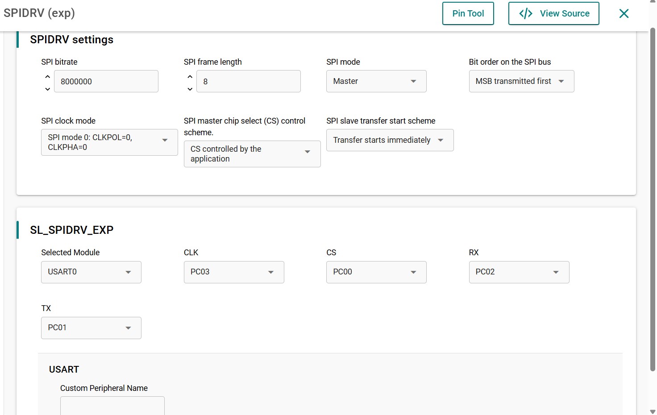Change the CS pin selection
657x415 pixels.
[x=376, y=272]
